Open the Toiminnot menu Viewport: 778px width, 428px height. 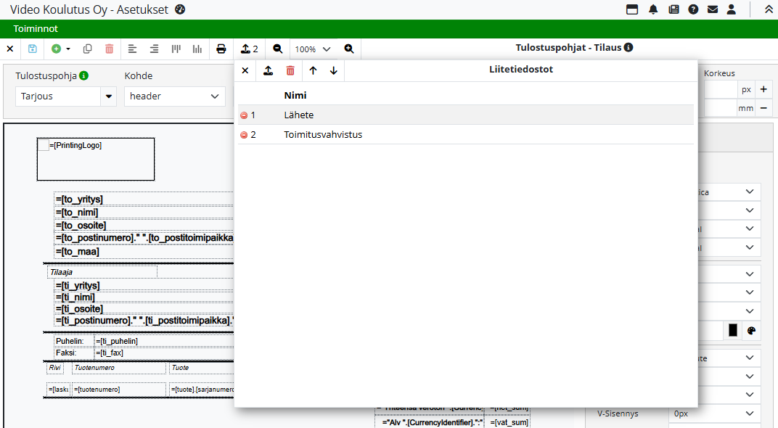coord(36,28)
